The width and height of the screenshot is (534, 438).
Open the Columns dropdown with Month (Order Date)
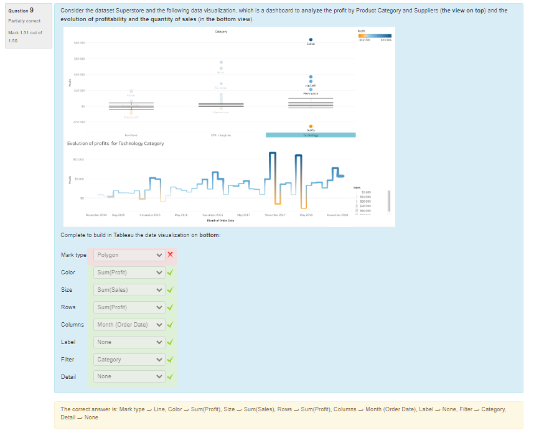pos(130,325)
